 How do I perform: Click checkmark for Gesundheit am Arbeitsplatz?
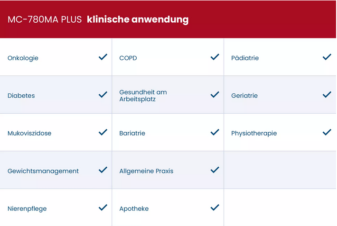click(215, 95)
